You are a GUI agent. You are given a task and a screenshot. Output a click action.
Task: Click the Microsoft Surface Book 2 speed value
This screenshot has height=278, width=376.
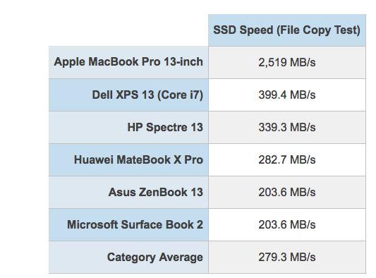287,225
